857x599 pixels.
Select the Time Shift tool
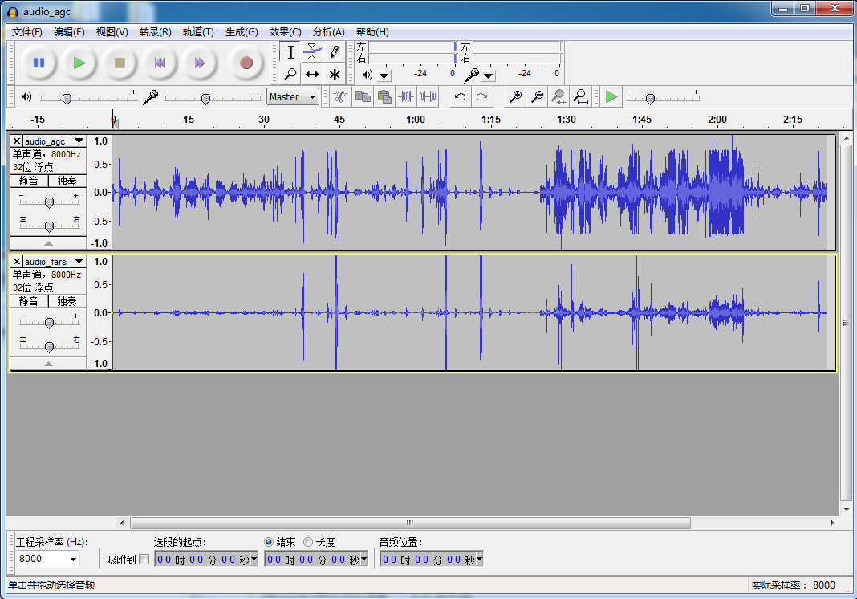point(312,74)
